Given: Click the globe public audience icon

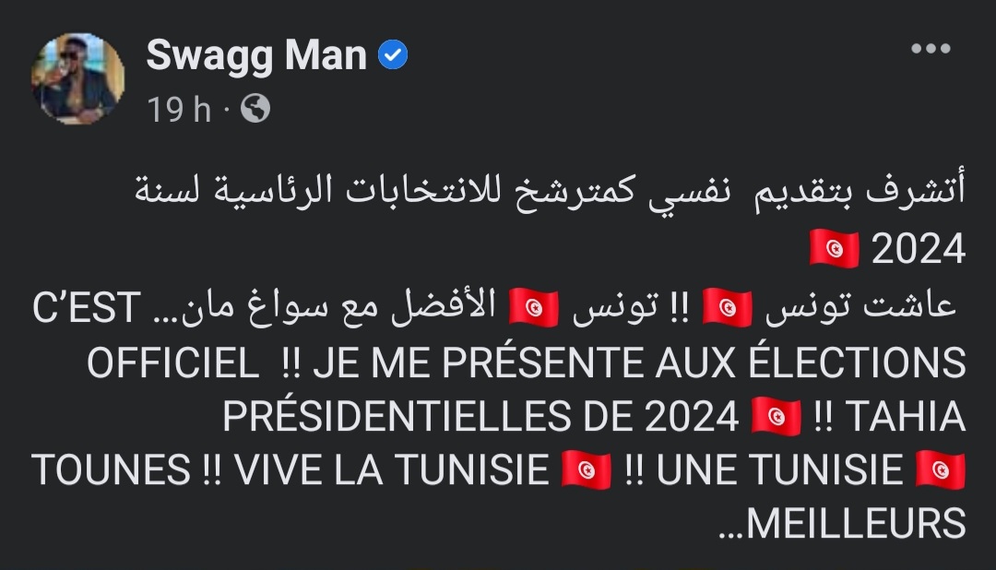Looking at the screenshot, I should [255, 111].
